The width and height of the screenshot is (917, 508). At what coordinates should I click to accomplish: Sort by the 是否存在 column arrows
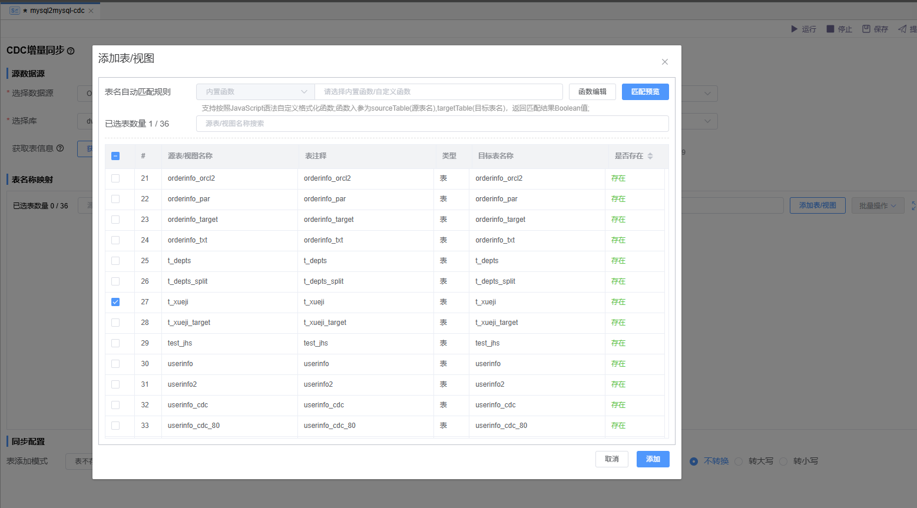(x=650, y=156)
